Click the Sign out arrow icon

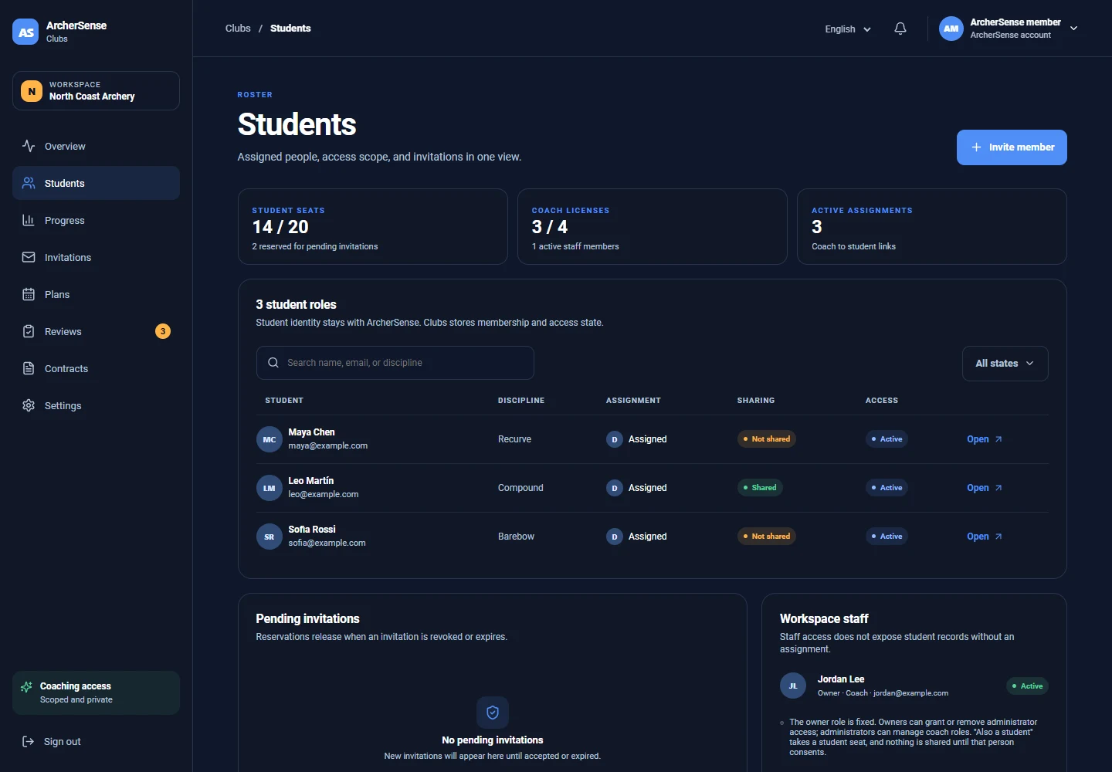tap(28, 741)
